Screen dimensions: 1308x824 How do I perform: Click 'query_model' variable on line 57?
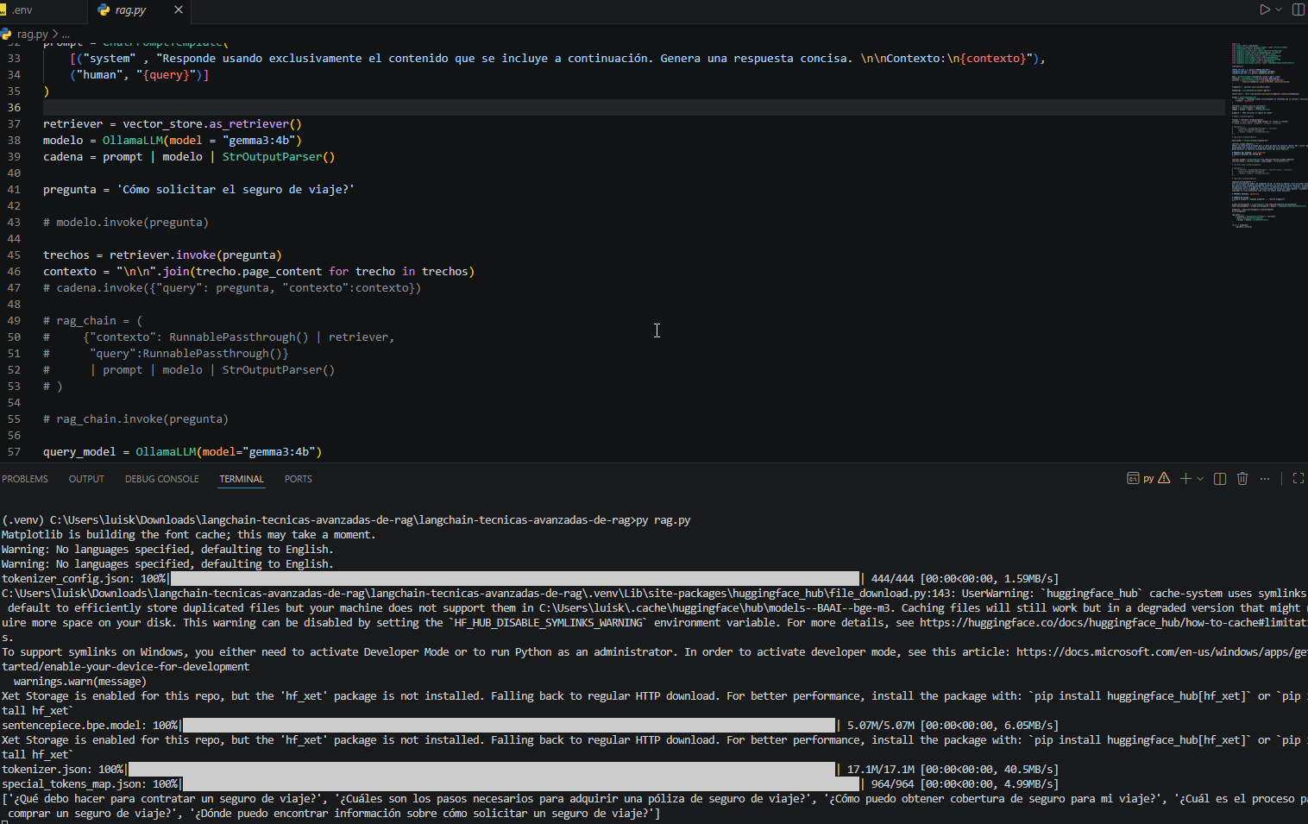(x=79, y=452)
